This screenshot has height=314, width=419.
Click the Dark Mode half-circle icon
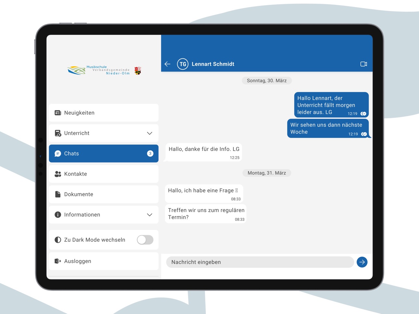[x=58, y=240]
